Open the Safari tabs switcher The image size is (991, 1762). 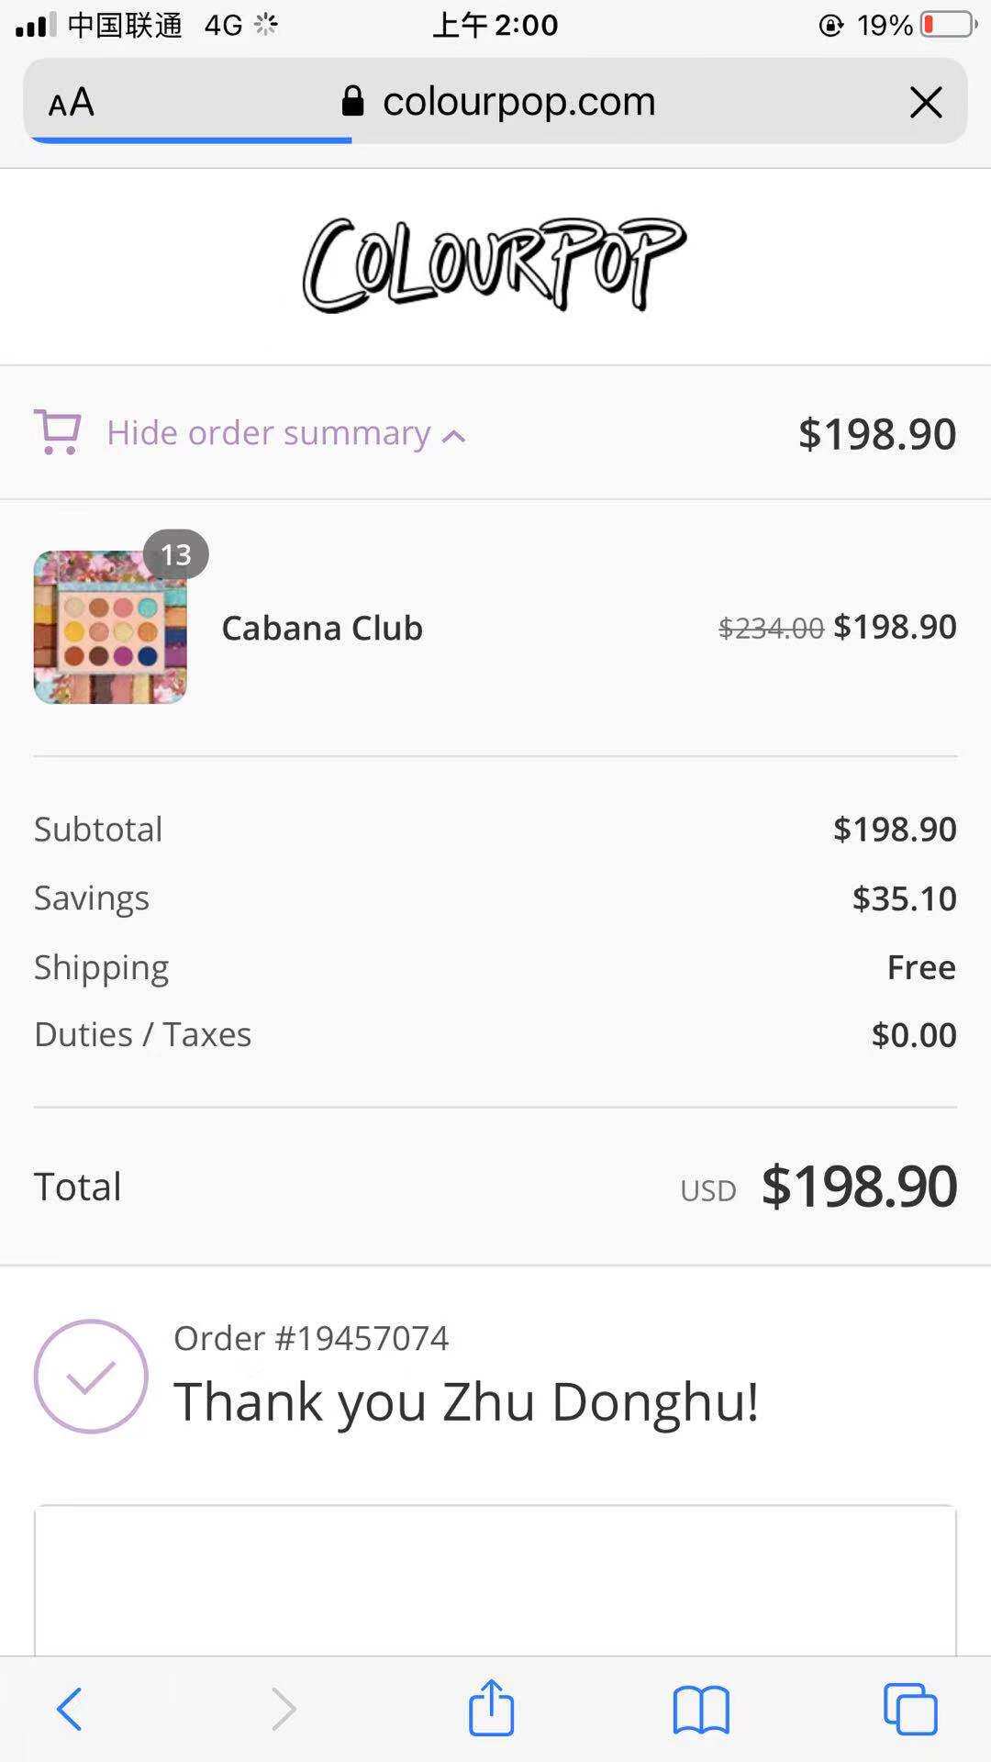point(910,1709)
